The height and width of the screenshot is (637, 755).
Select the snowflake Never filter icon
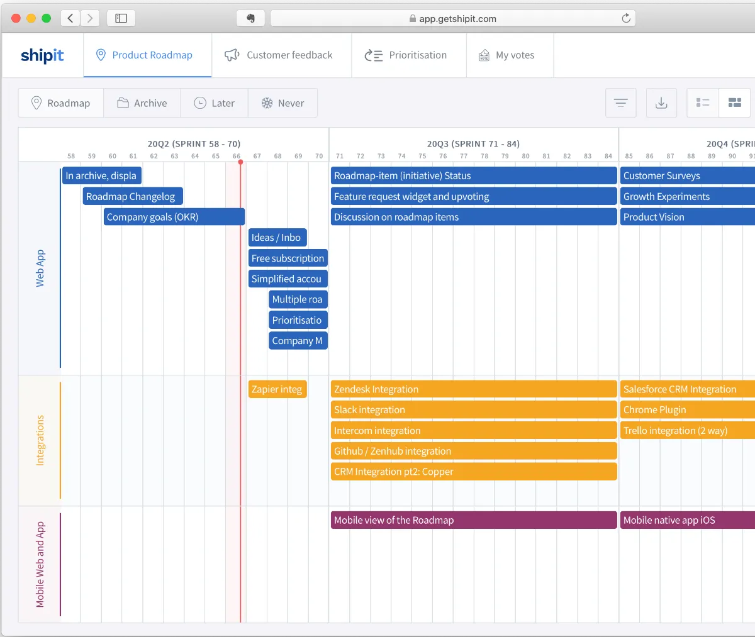(x=267, y=102)
